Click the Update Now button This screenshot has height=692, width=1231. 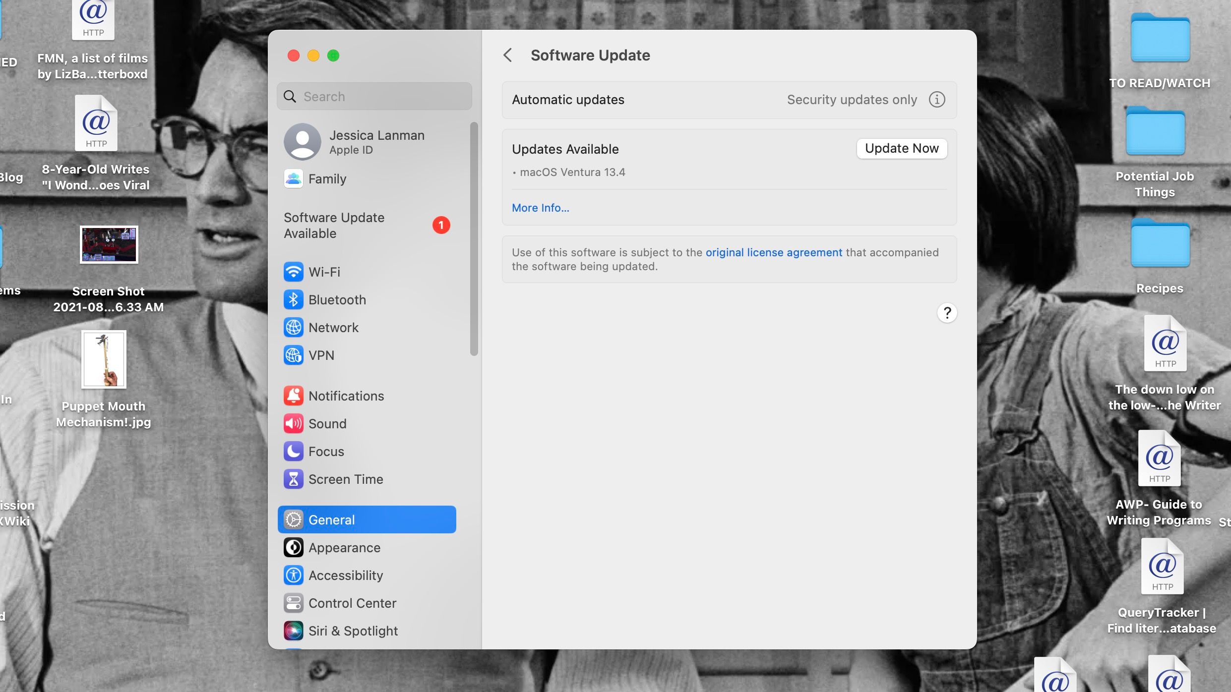(x=902, y=148)
